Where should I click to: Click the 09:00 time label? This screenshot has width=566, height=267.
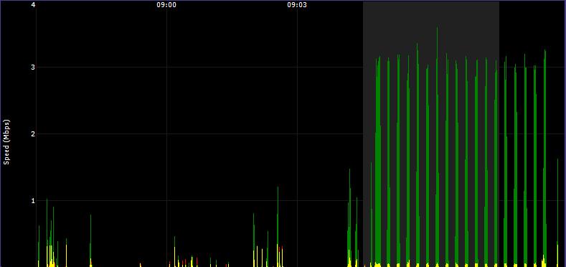click(166, 5)
